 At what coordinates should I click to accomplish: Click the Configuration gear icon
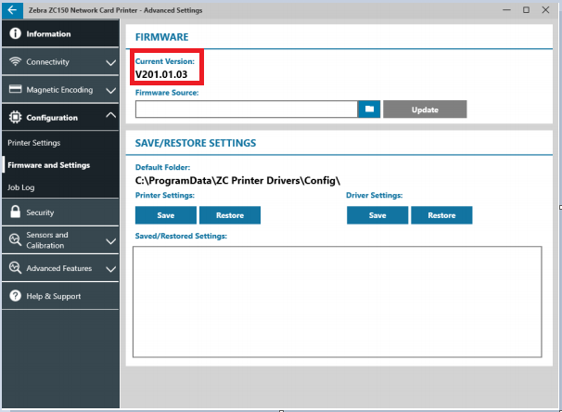pos(16,118)
